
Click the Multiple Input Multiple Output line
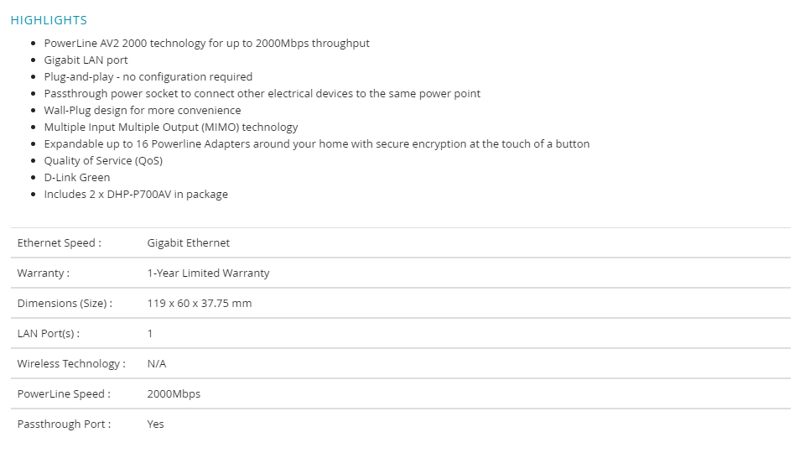170,128
